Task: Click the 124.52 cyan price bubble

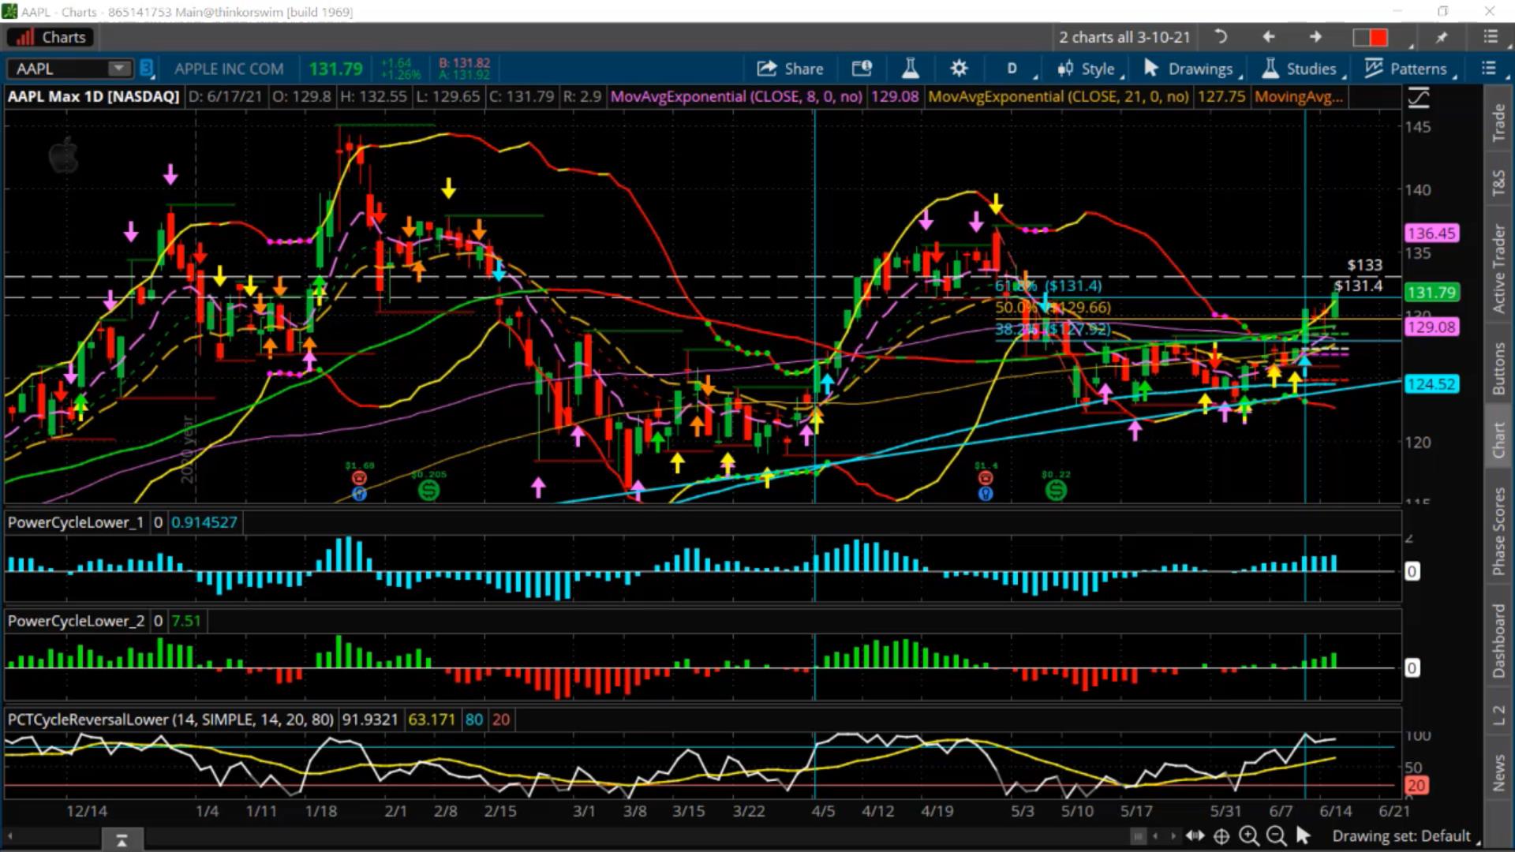Action: 1431,384
